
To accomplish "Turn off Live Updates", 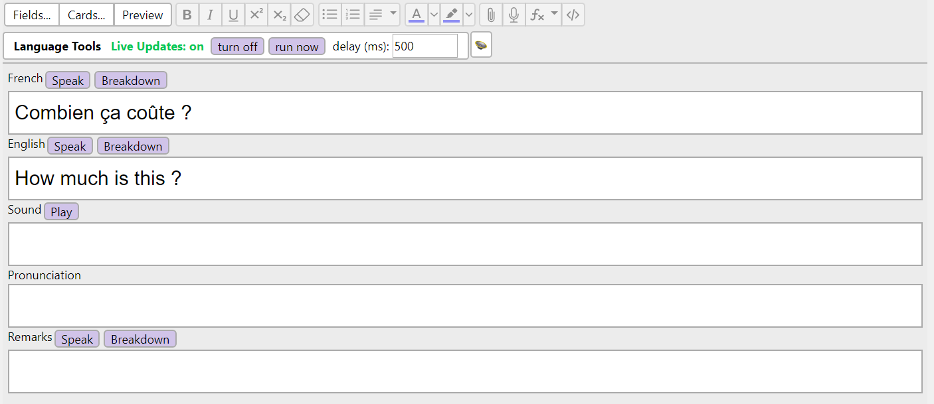I will (x=236, y=46).
